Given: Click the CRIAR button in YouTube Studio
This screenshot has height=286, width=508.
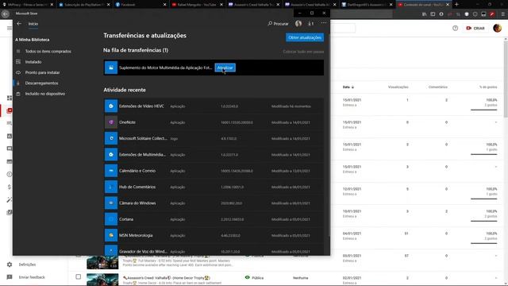Looking at the screenshot, I should (475, 29).
